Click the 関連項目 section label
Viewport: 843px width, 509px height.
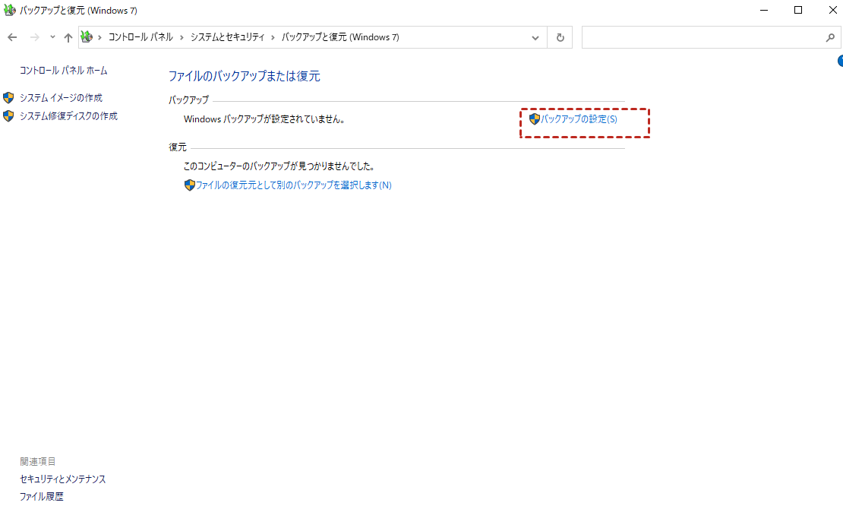pos(38,461)
